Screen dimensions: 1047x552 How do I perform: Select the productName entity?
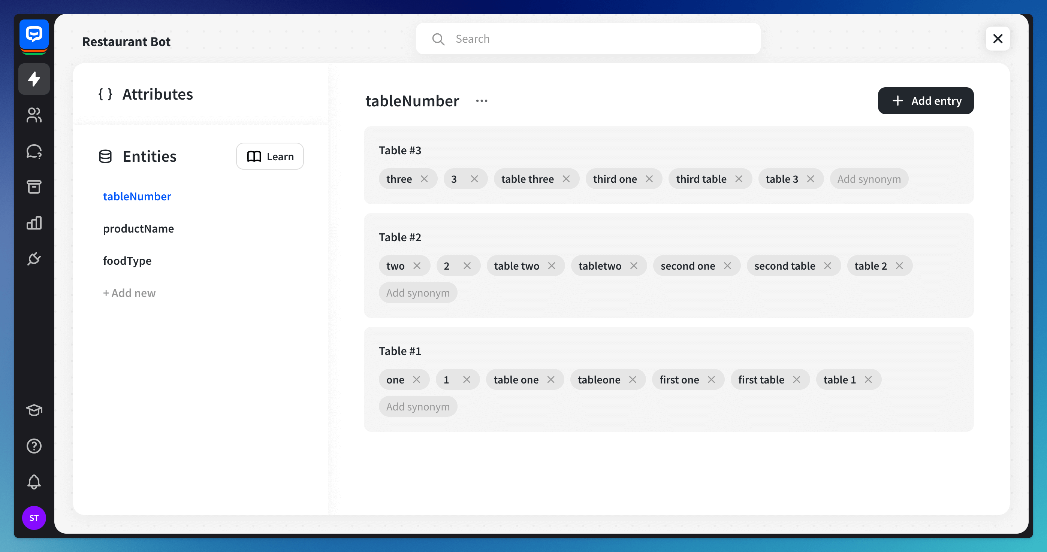tap(138, 229)
